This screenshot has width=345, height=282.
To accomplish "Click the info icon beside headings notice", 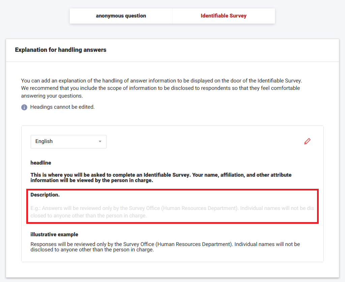I will coord(24,107).
